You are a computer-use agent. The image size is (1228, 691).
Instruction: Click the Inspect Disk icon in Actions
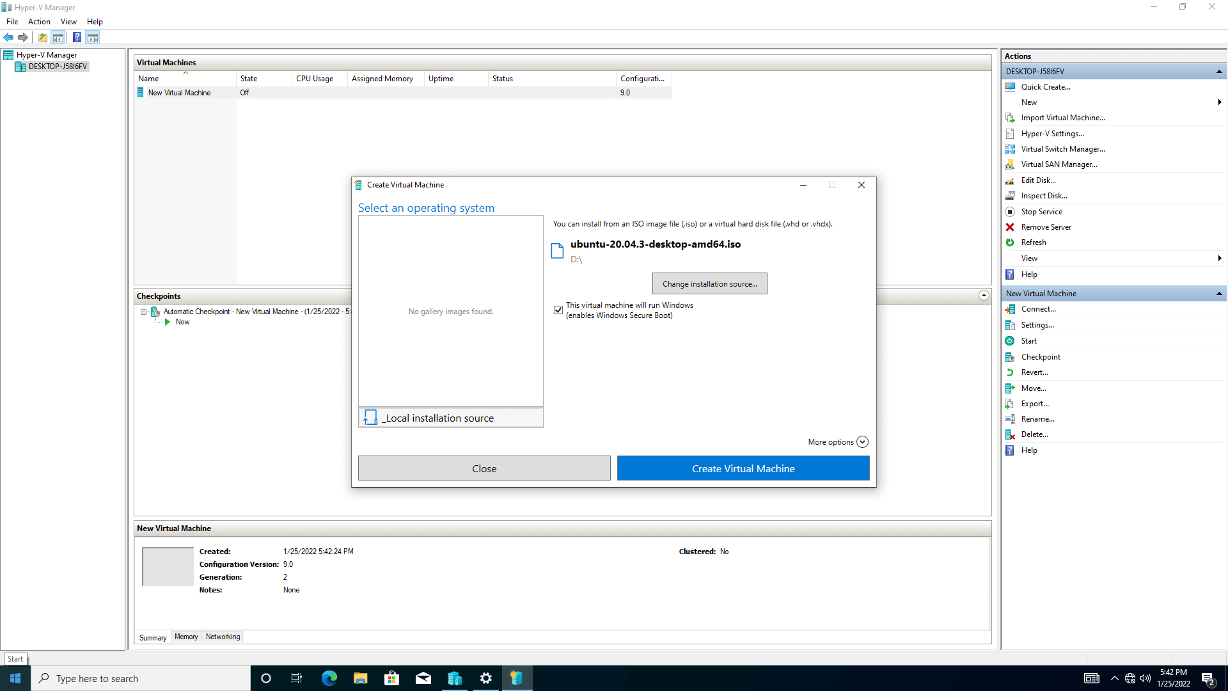[x=1011, y=196]
